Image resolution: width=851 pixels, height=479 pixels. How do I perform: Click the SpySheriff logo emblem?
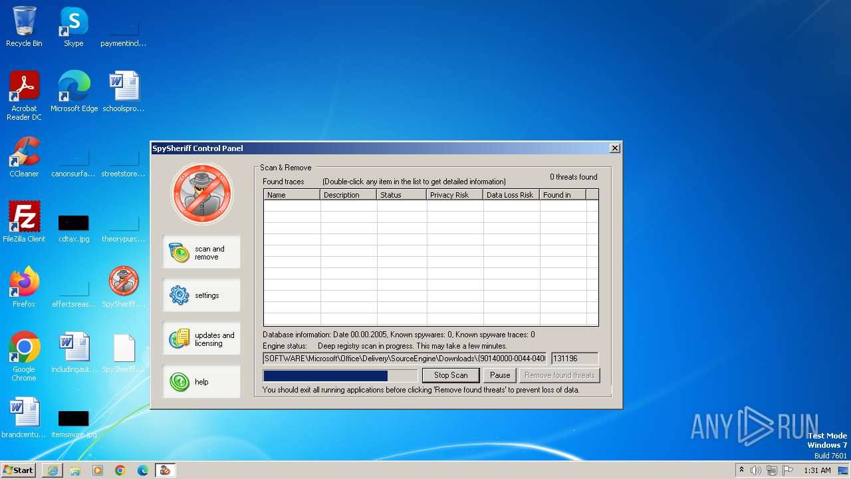click(x=202, y=194)
